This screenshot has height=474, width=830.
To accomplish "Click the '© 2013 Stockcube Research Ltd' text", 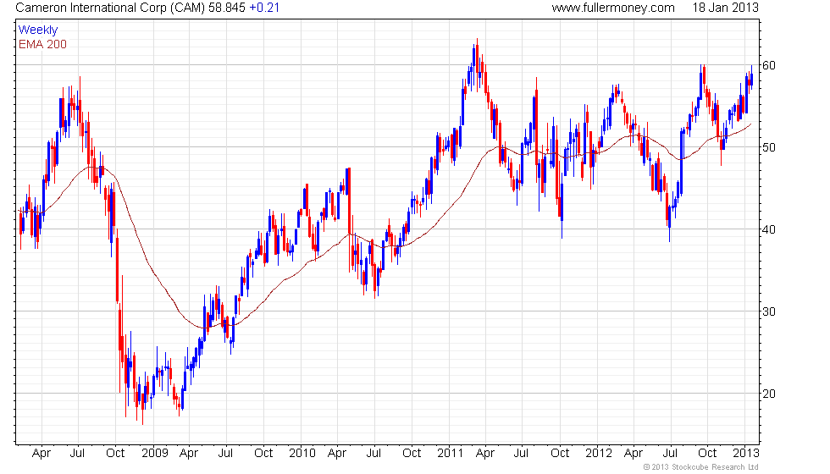I will 701,466.
